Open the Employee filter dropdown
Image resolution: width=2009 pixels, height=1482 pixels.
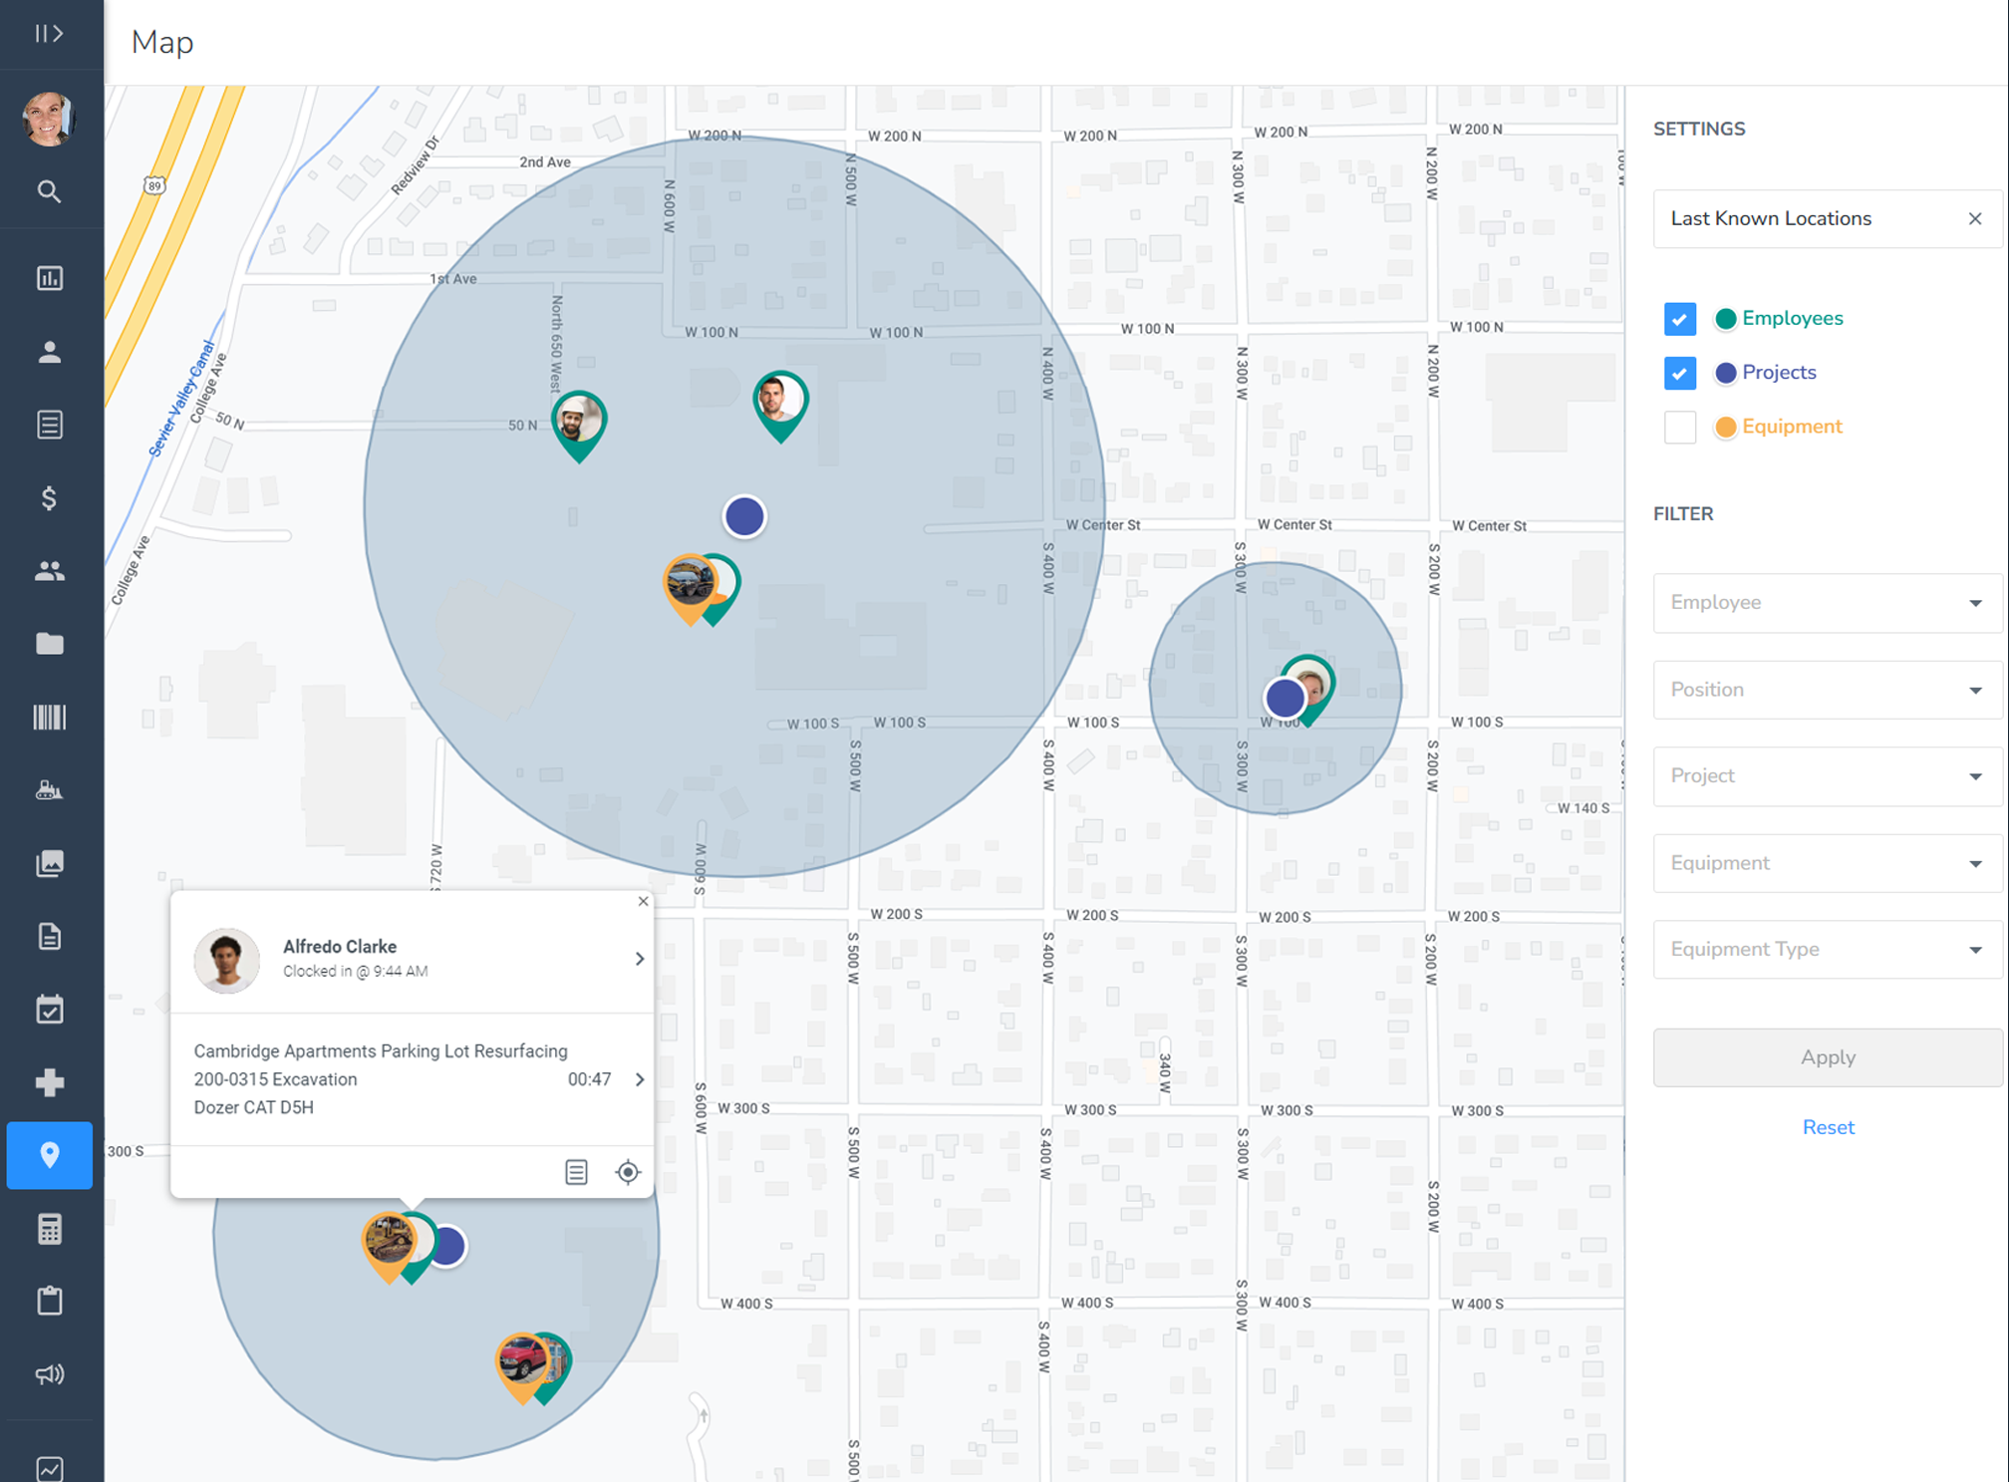1827,603
